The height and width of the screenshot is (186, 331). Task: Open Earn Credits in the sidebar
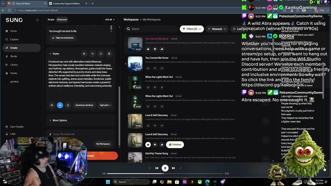(x=17, y=127)
